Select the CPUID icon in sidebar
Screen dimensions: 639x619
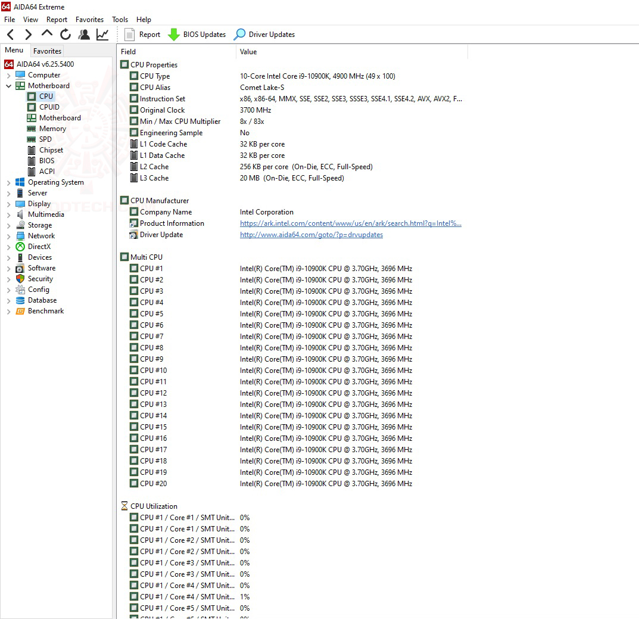(32, 107)
